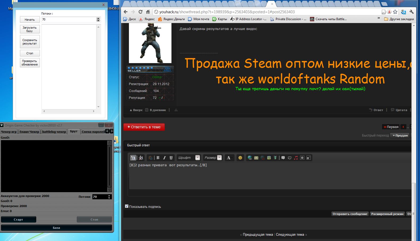Screen dimensions: 420x241
Task: Click Стоп in the white window
Action: pos(30,53)
